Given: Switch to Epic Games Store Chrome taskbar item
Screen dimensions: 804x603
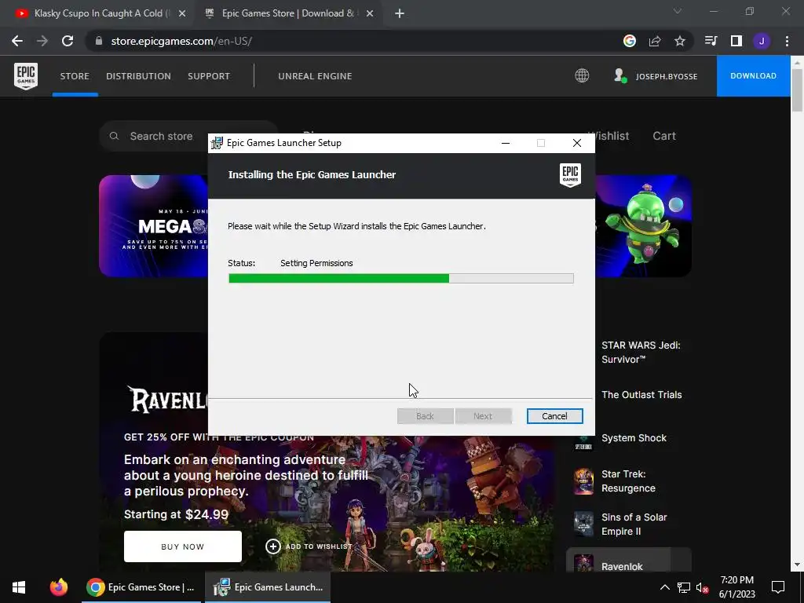Looking at the screenshot, I should (141, 587).
